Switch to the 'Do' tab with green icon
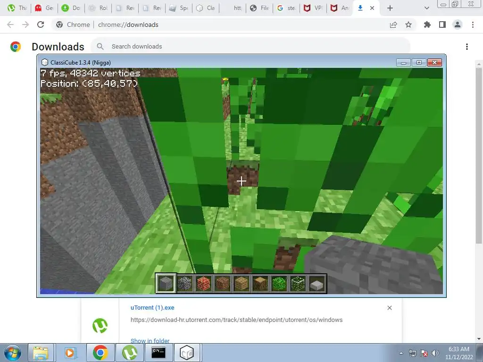 pyautogui.click(x=71, y=8)
